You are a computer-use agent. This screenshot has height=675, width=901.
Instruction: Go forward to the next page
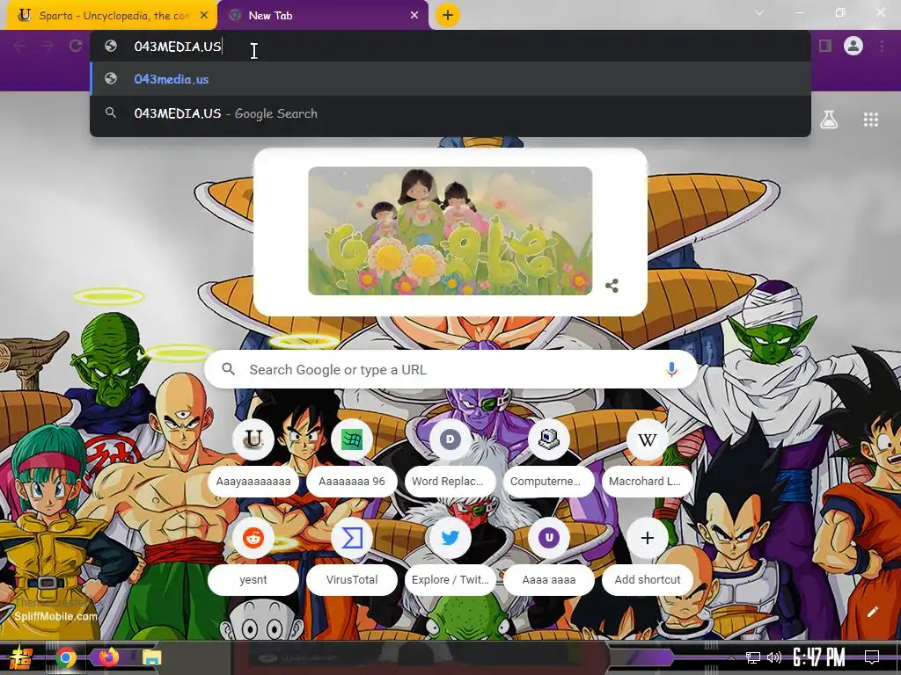click(48, 46)
